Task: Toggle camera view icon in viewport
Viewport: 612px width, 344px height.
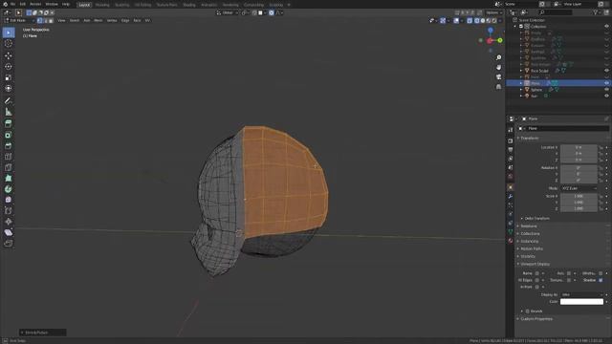Action: (x=498, y=77)
